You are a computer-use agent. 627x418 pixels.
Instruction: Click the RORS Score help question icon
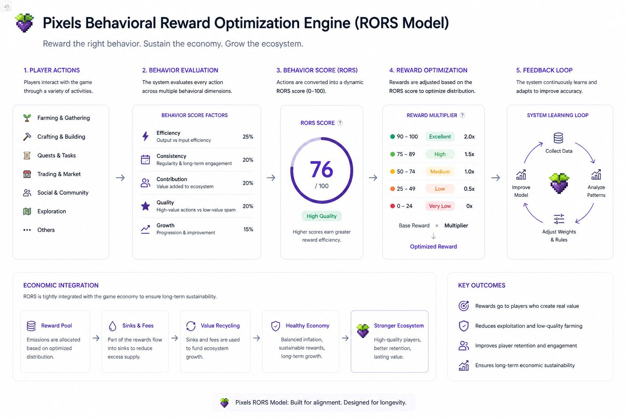(x=340, y=123)
